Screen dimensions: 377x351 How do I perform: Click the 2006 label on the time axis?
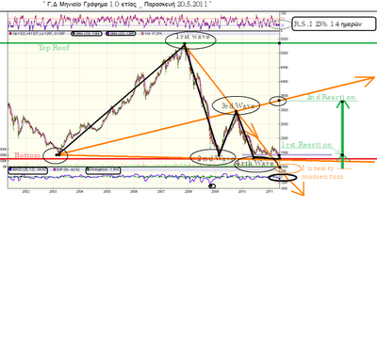point(134,191)
